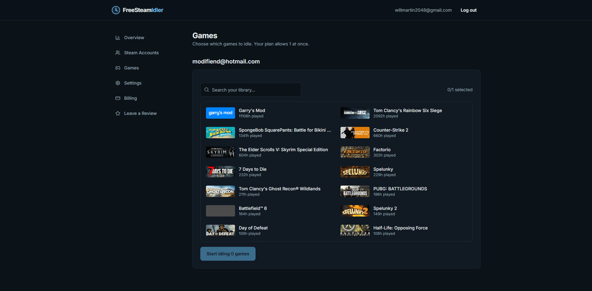Go to Steam Accounts section

tap(141, 53)
